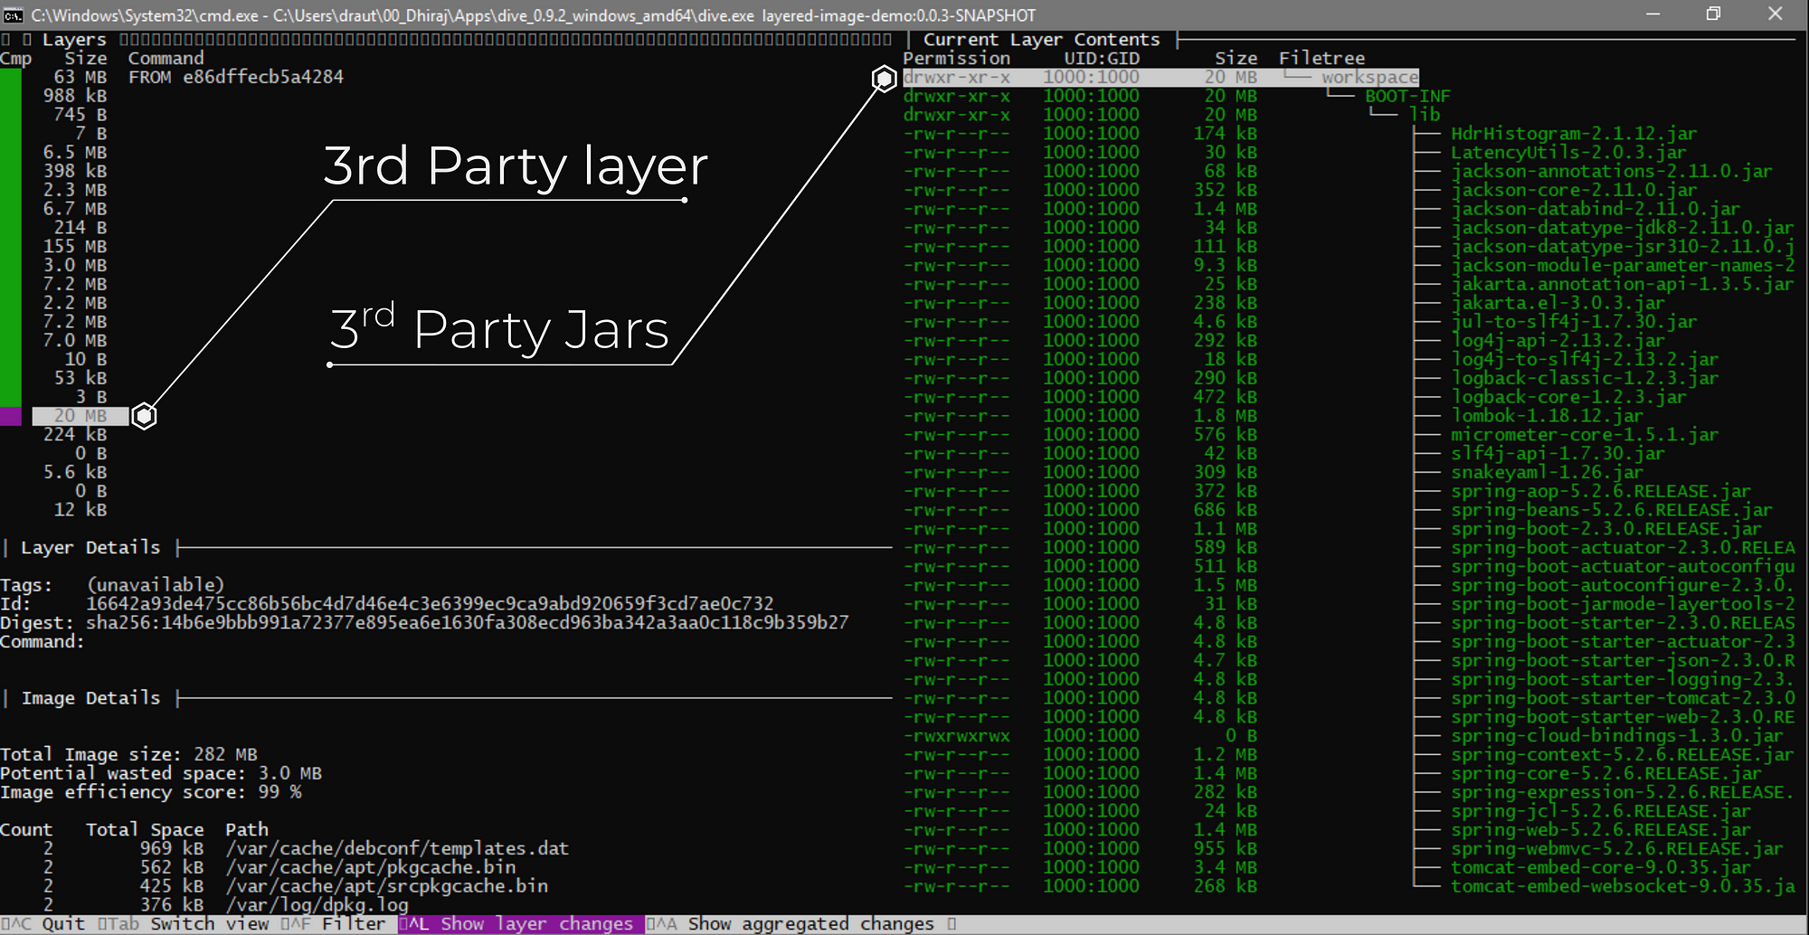Screen dimensions: 1809x935
Task: Select the 53 kB layer row
Action: (81, 379)
